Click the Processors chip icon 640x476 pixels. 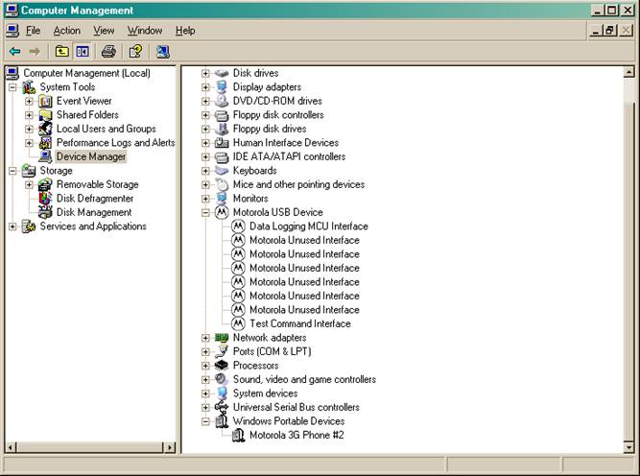click(222, 366)
